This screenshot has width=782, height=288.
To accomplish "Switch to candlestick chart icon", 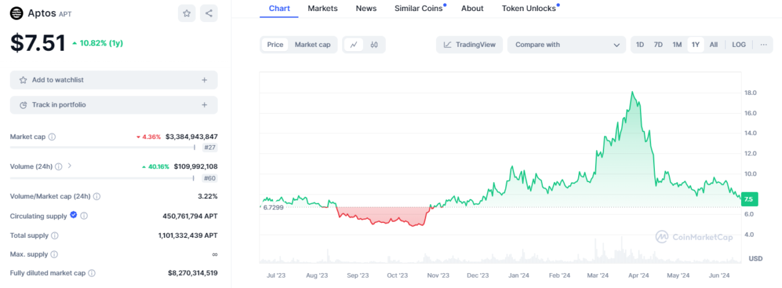I will (x=374, y=45).
